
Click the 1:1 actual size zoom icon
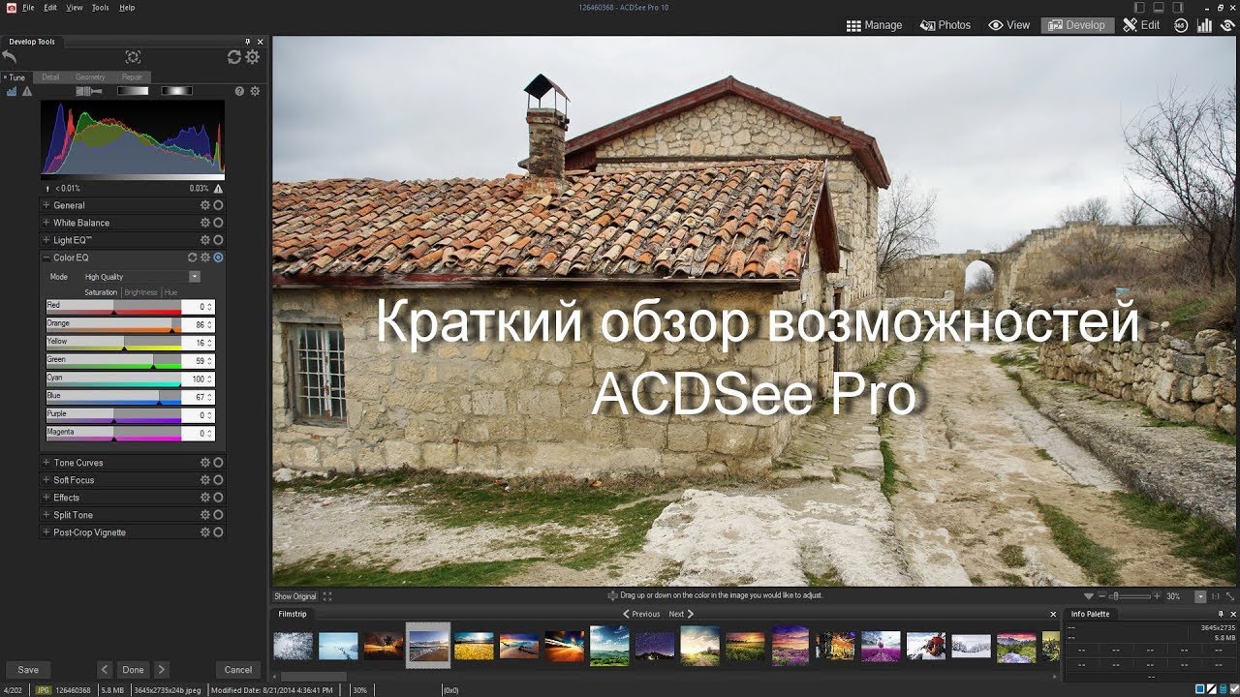[1215, 596]
